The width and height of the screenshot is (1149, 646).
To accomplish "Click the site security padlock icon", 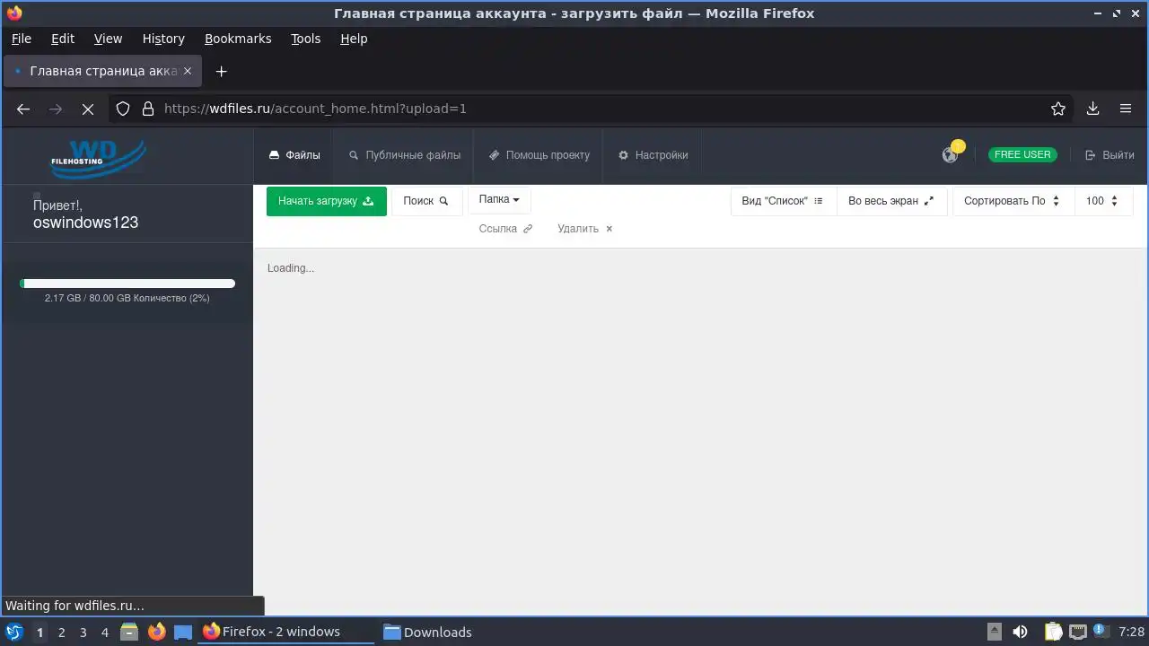I will pos(148,109).
